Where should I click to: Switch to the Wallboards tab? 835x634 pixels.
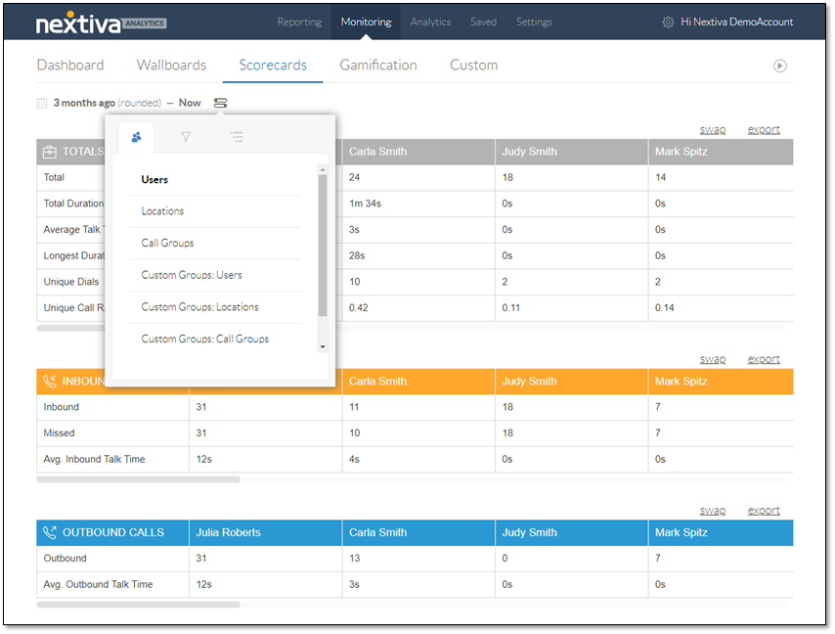pos(171,65)
